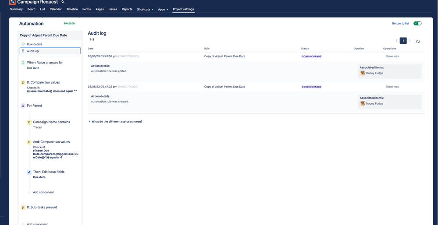Click Add component under Edit issue fields
Screen dimensions: 438x225
(x=43, y=192)
